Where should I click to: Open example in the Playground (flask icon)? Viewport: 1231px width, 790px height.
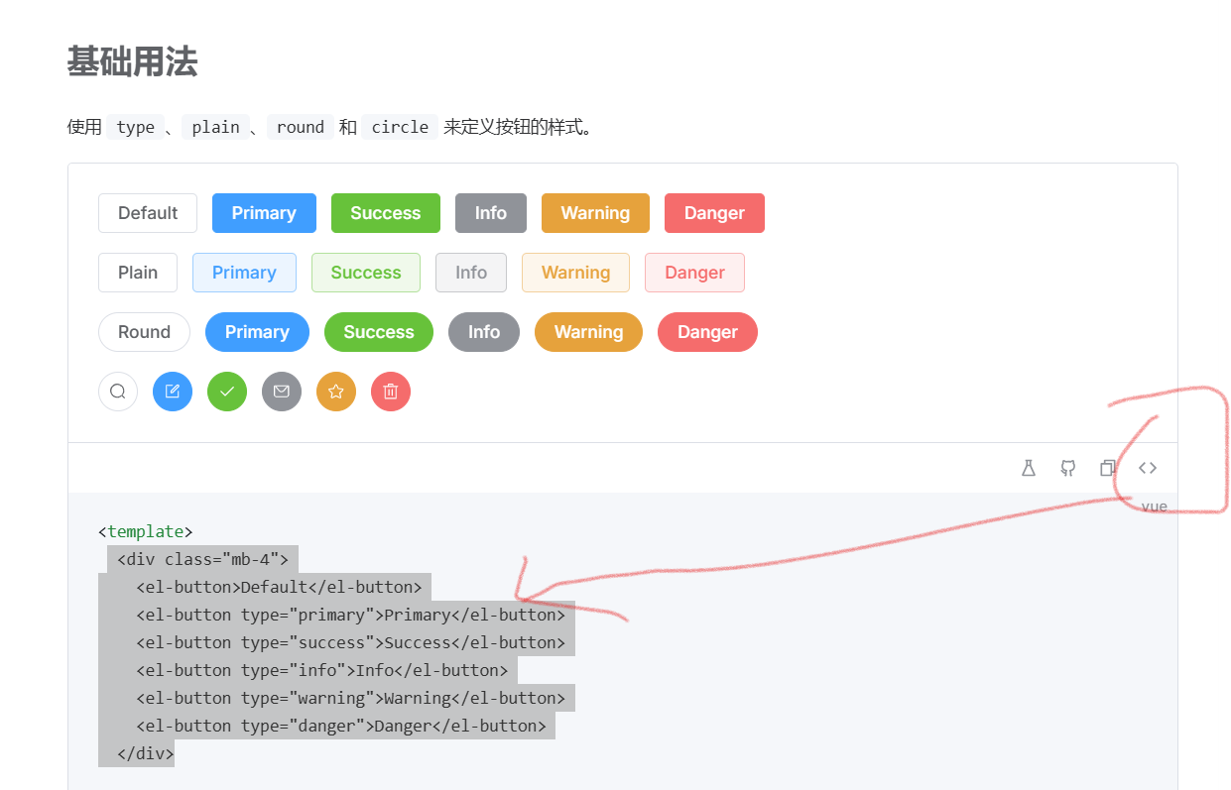tap(1029, 467)
